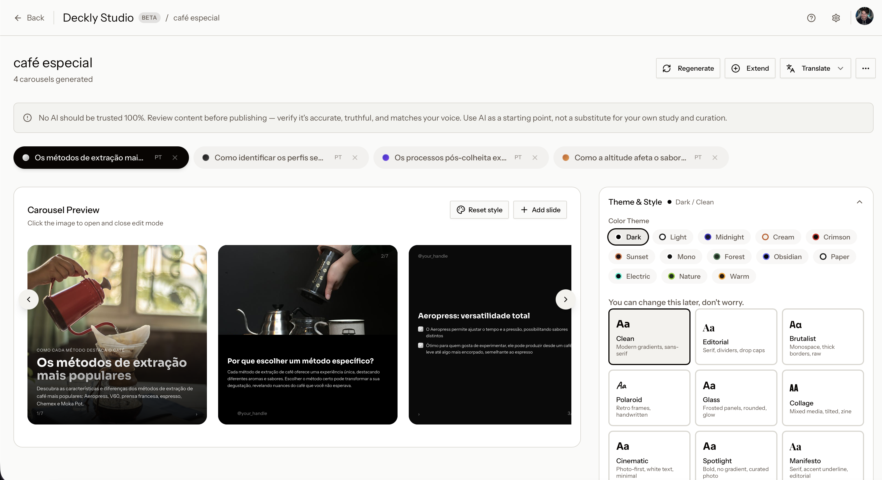Select the Glass style card
The height and width of the screenshot is (480, 882).
pyautogui.click(x=736, y=398)
